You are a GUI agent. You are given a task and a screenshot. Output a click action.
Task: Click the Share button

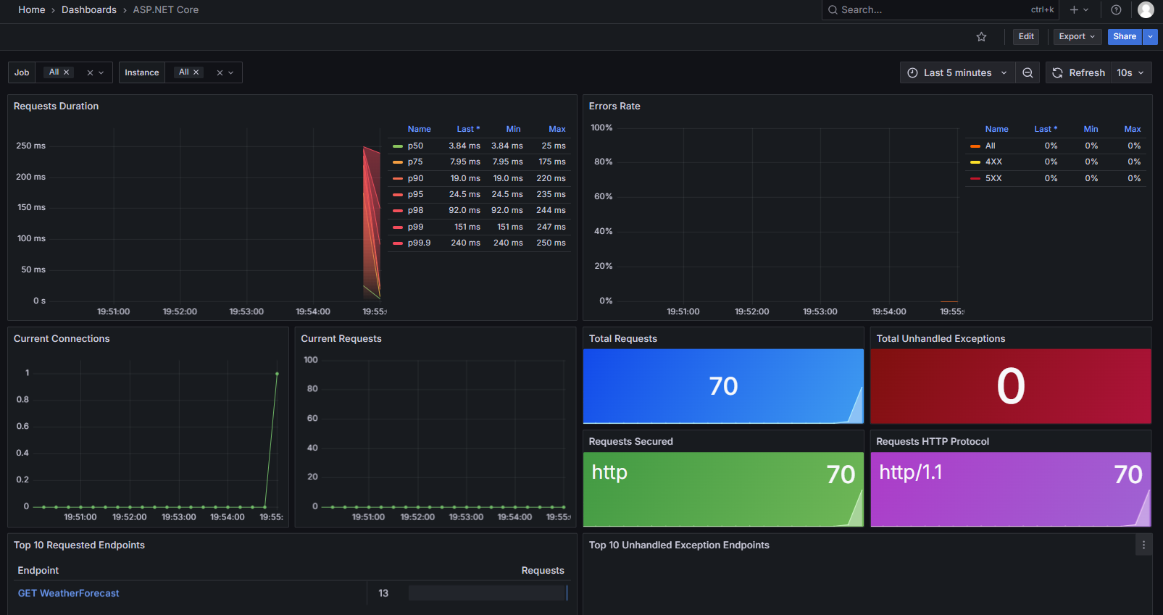pos(1125,37)
